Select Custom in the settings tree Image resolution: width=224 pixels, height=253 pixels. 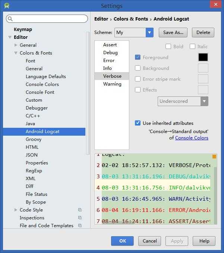tap(34, 100)
